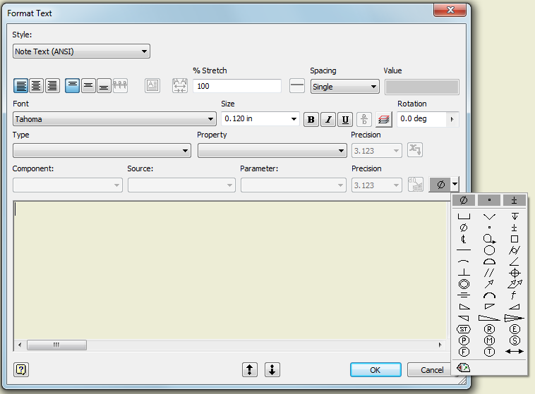Select bottom vertical justification button
Viewport: 535px width, 394px height.
[x=104, y=85]
